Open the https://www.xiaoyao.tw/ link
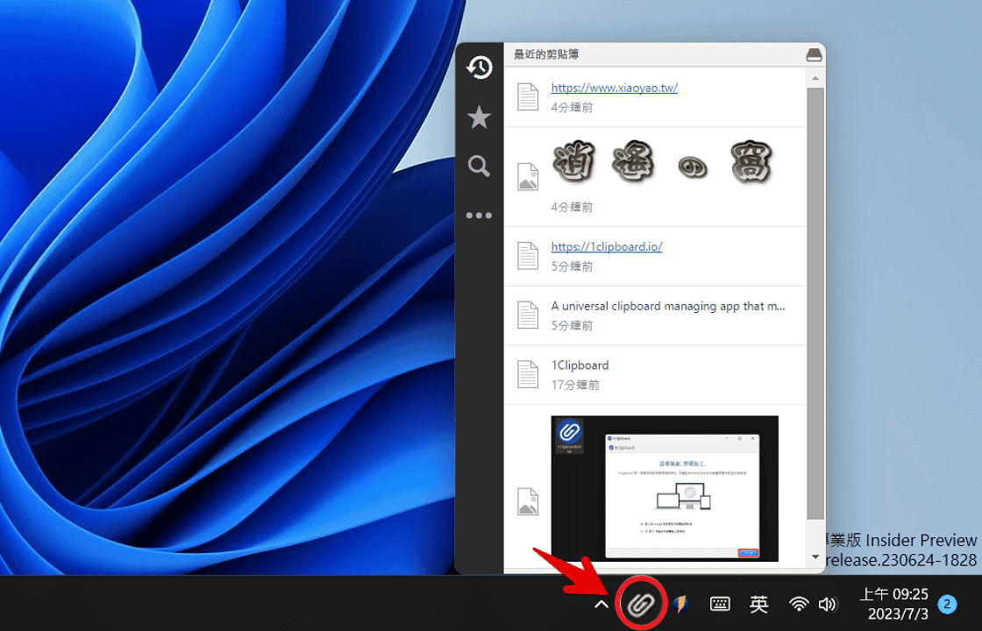 click(615, 88)
